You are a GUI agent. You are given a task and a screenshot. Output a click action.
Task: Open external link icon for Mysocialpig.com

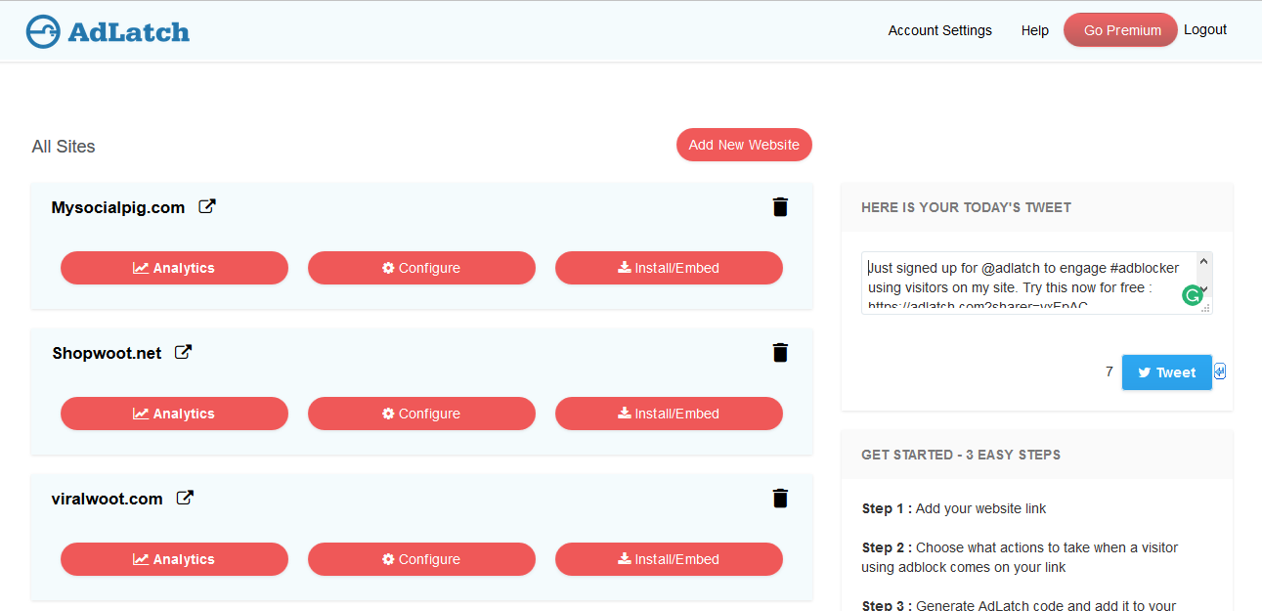point(207,206)
